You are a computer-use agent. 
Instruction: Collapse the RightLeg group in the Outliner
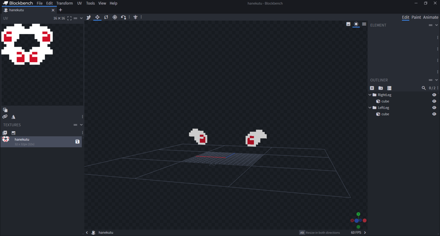(370, 95)
